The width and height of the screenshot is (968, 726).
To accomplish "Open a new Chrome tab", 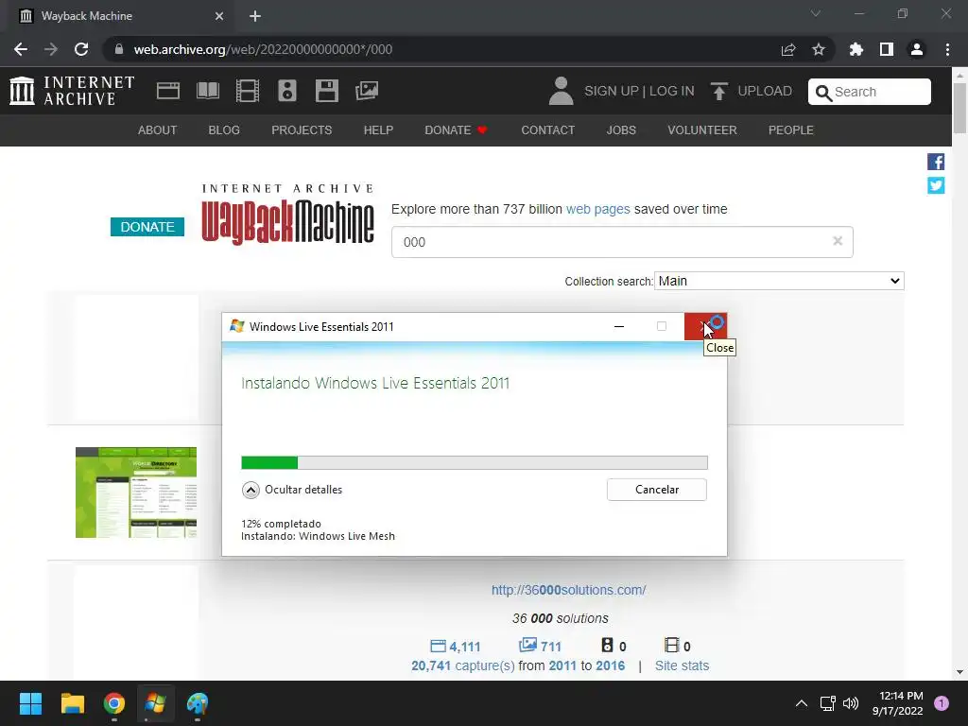I will (255, 16).
